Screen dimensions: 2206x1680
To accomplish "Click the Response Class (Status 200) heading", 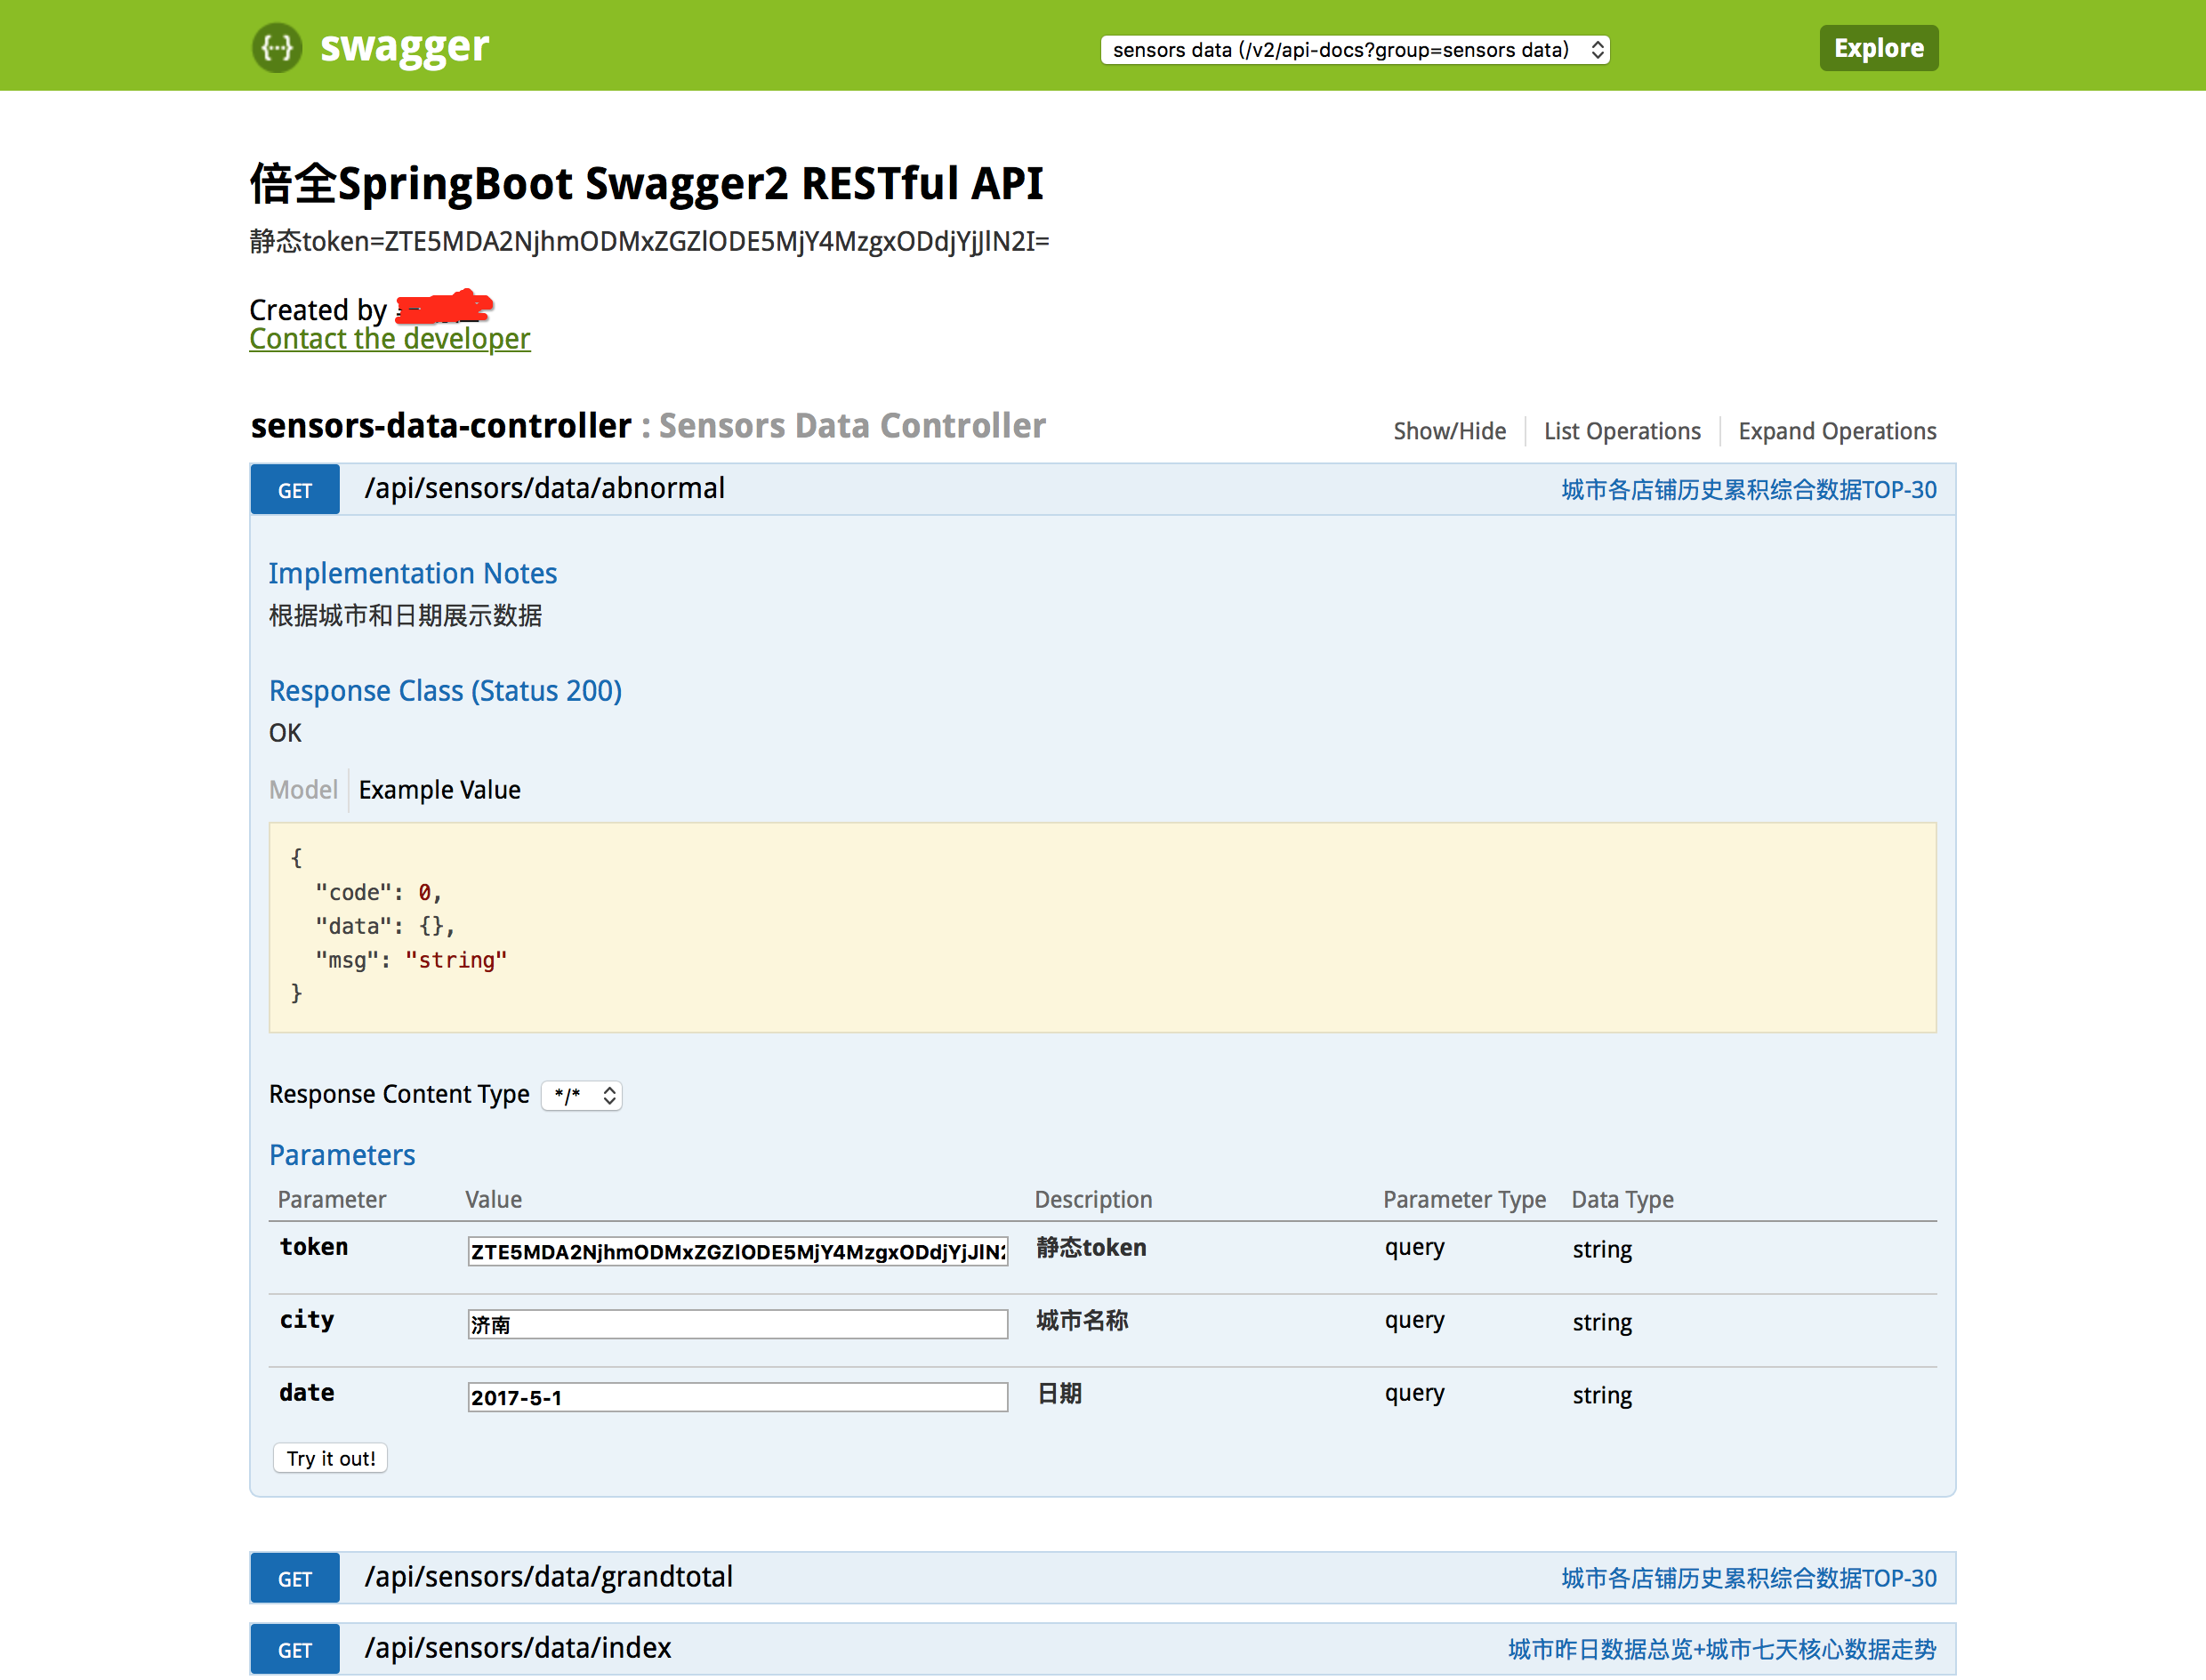I will coord(446,691).
